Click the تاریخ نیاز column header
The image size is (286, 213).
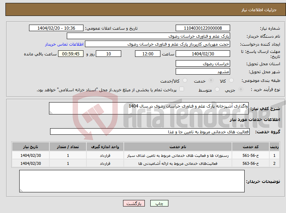[30, 147]
